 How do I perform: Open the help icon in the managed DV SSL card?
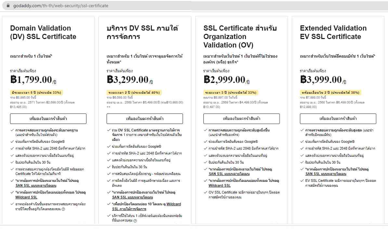135,221
